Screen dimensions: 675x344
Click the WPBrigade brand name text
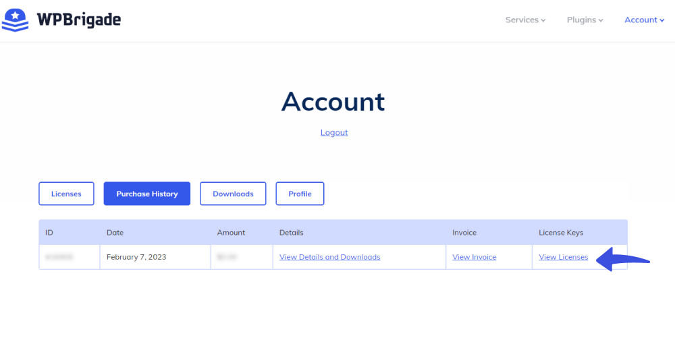click(x=79, y=20)
